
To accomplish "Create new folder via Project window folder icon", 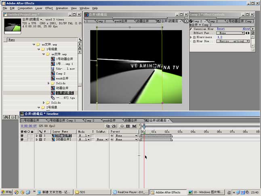I will [x=13, y=117].
